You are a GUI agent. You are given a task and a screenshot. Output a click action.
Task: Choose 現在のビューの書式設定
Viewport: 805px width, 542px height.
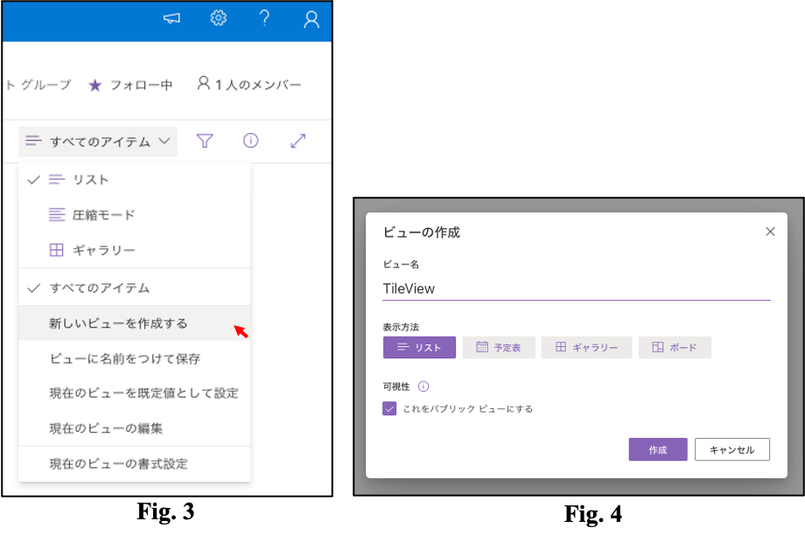(x=135, y=464)
